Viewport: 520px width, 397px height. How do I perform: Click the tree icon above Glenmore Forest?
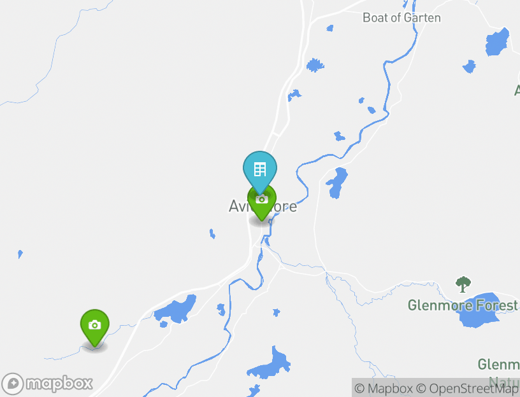point(463,284)
